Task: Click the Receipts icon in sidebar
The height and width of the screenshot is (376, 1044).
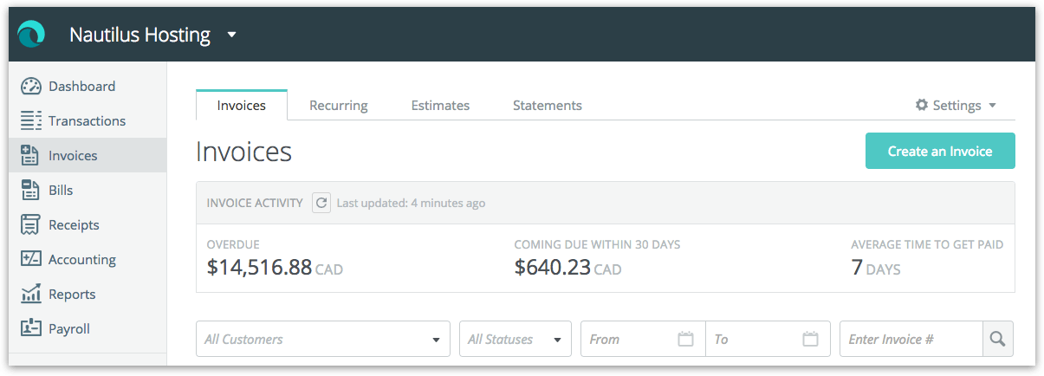Action: coord(31,225)
